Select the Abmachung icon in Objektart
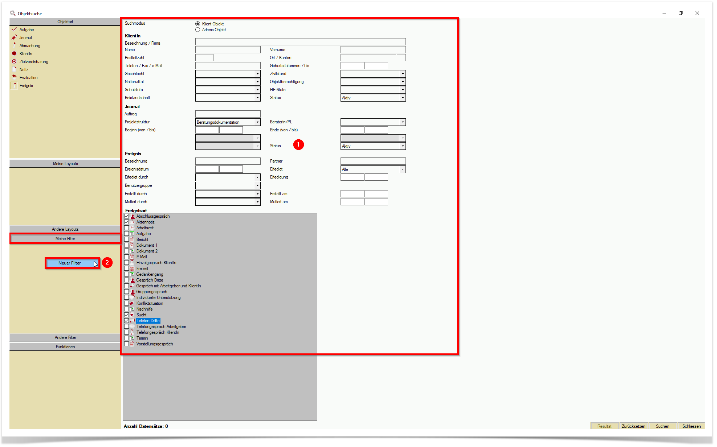717x447 pixels. (14, 45)
